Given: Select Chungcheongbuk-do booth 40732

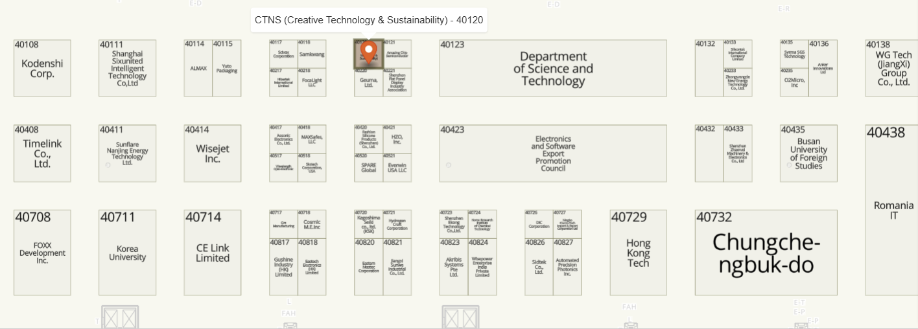Looking at the screenshot, I should pos(766,253).
